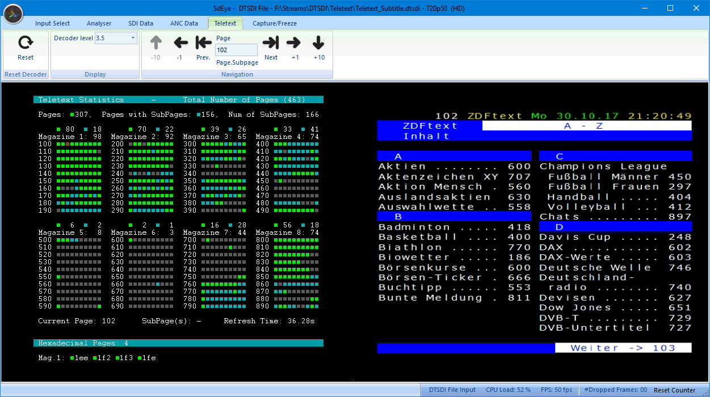The width and height of the screenshot is (710, 397).
Task: Click 'DVB-Untertitel 727' entry
Action: point(616,328)
